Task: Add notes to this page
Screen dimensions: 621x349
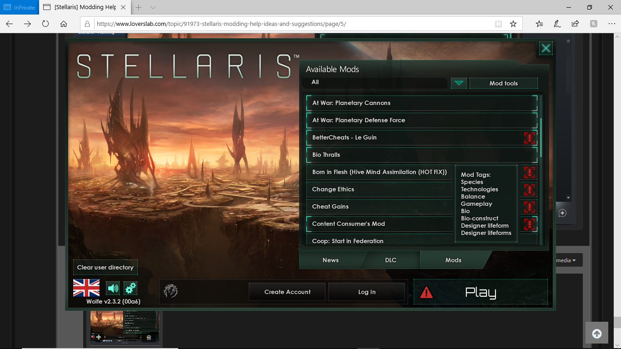Action: (557, 24)
